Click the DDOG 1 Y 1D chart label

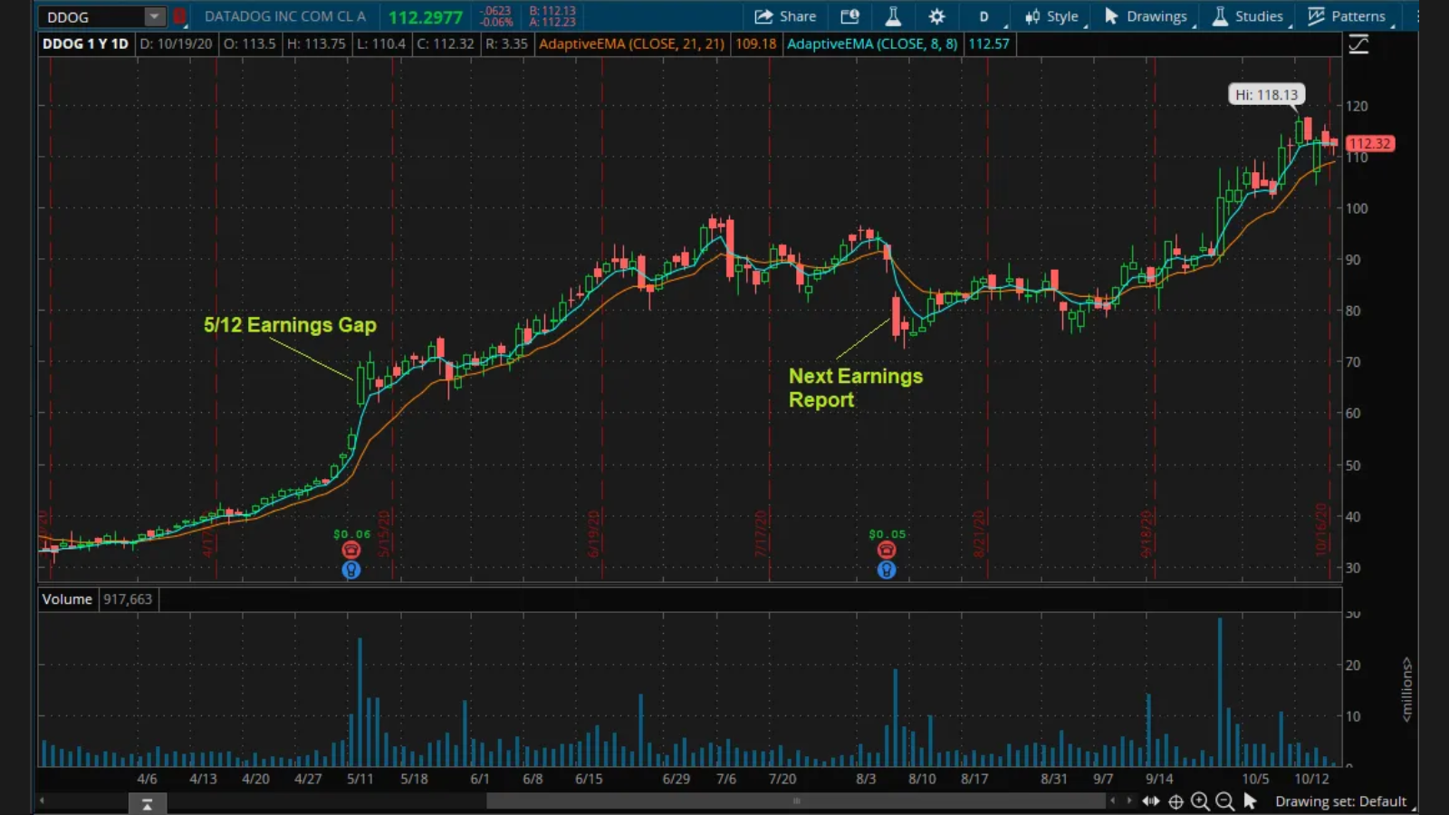(x=85, y=43)
